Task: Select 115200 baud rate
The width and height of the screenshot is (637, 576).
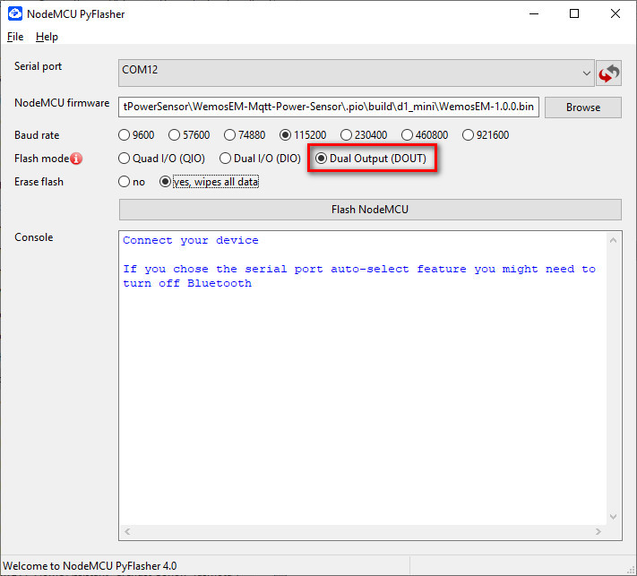Action: point(303,135)
